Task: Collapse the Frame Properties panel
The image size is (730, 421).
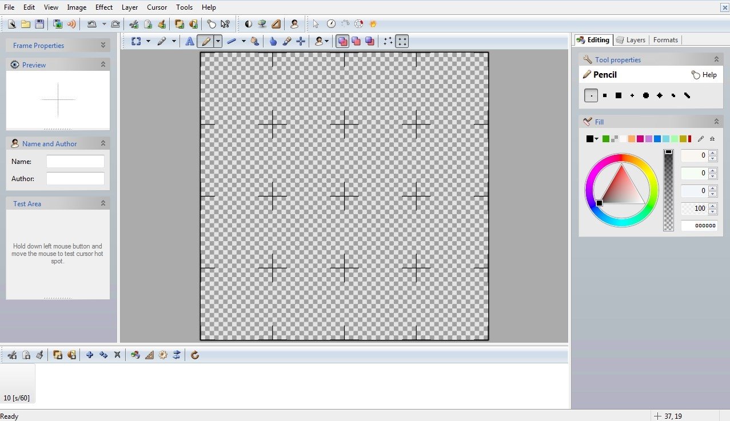Action: (x=103, y=45)
